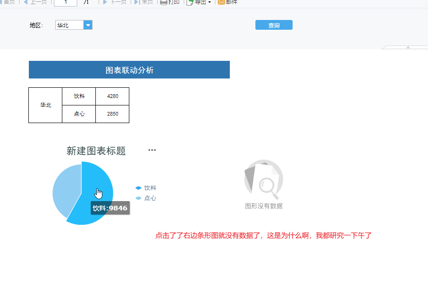Click the 4280 value cell
Image resolution: width=428 pixels, height=294 pixels.
pos(113,96)
